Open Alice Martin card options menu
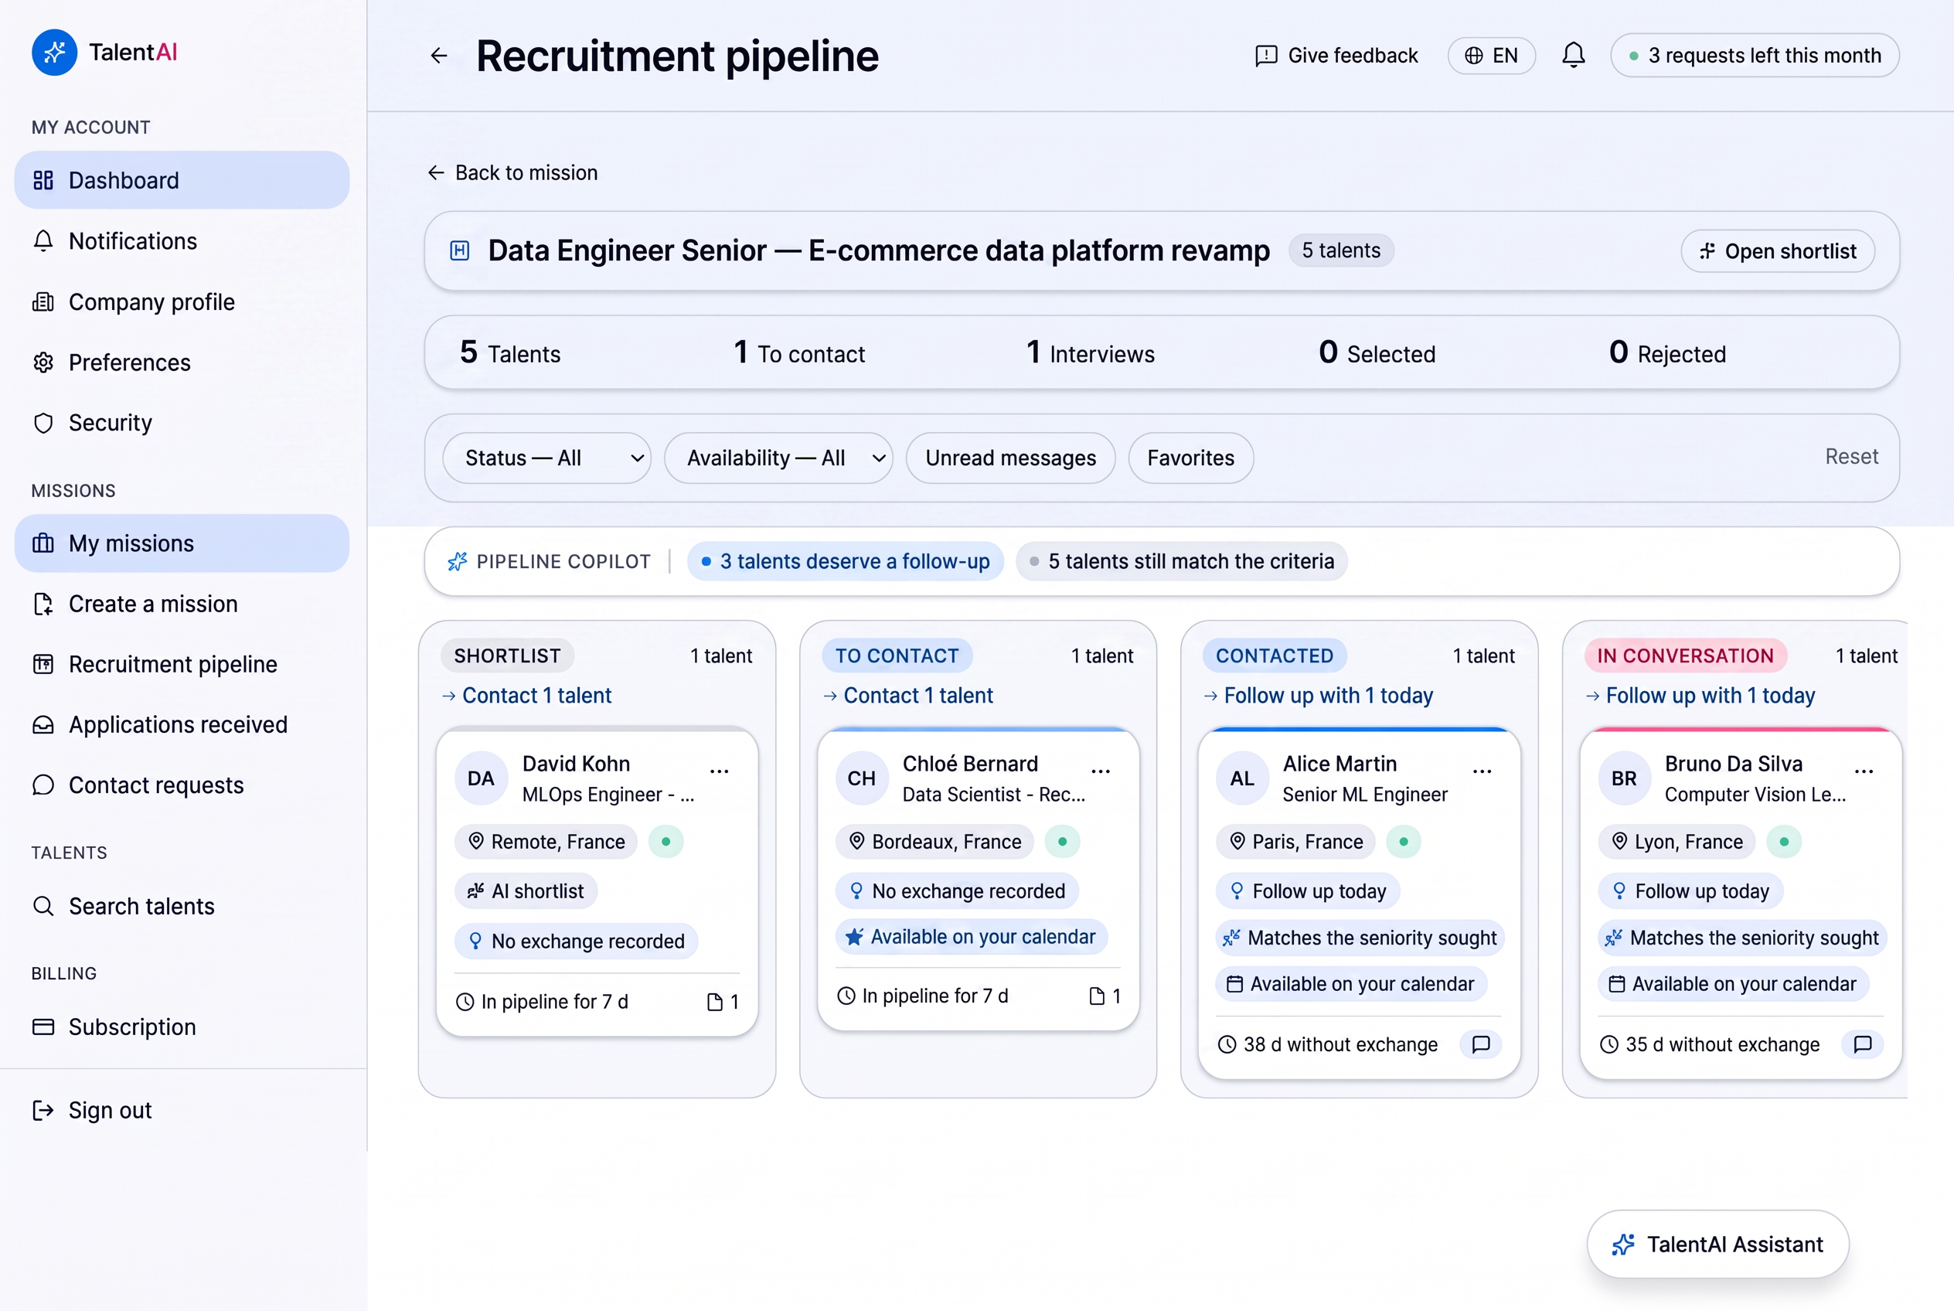 [x=1482, y=771]
